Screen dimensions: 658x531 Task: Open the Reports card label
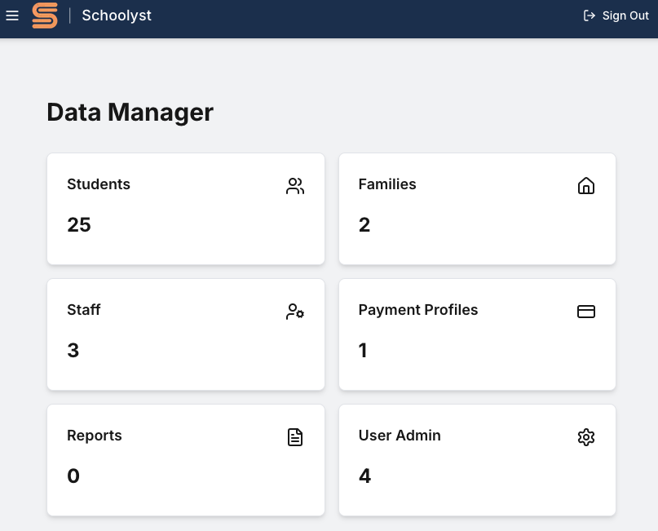(95, 436)
